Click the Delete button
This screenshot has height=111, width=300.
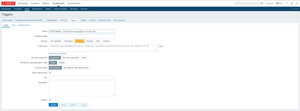tap(73, 105)
